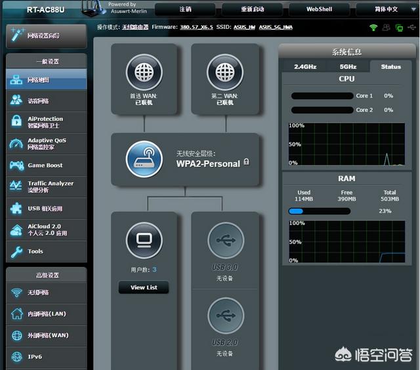The width and height of the screenshot is (420, 370).
Task: Click the secondary WAN globe icon
Action: pyautogui.click(x=225, y=72)
